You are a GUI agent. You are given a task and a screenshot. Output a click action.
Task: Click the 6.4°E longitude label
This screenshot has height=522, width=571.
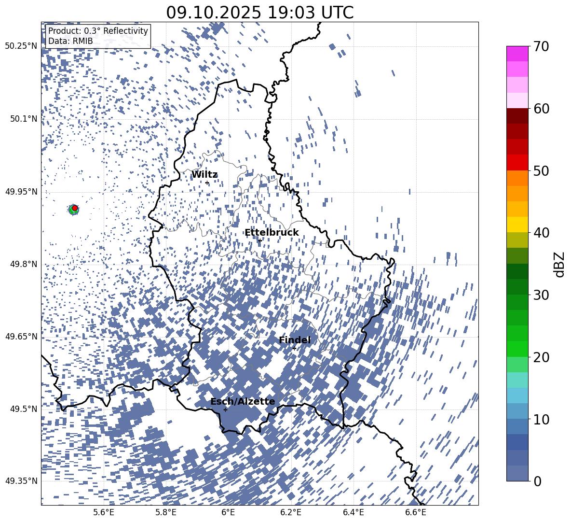[353, 512]
